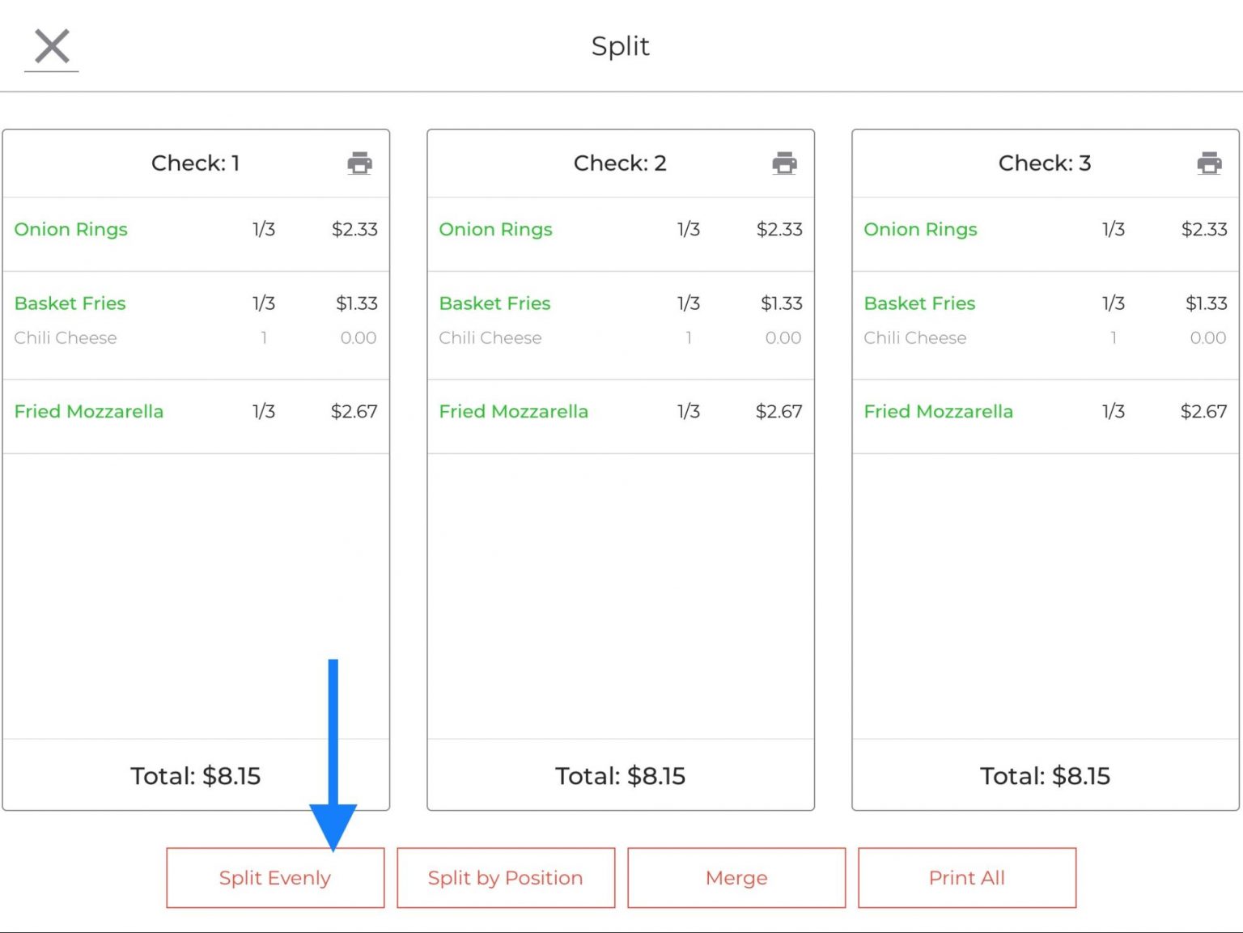This screenshot has width=1243, height=933.
Task: Click the Total: $8.15 on Check 3
Action: click(1045, 775)
